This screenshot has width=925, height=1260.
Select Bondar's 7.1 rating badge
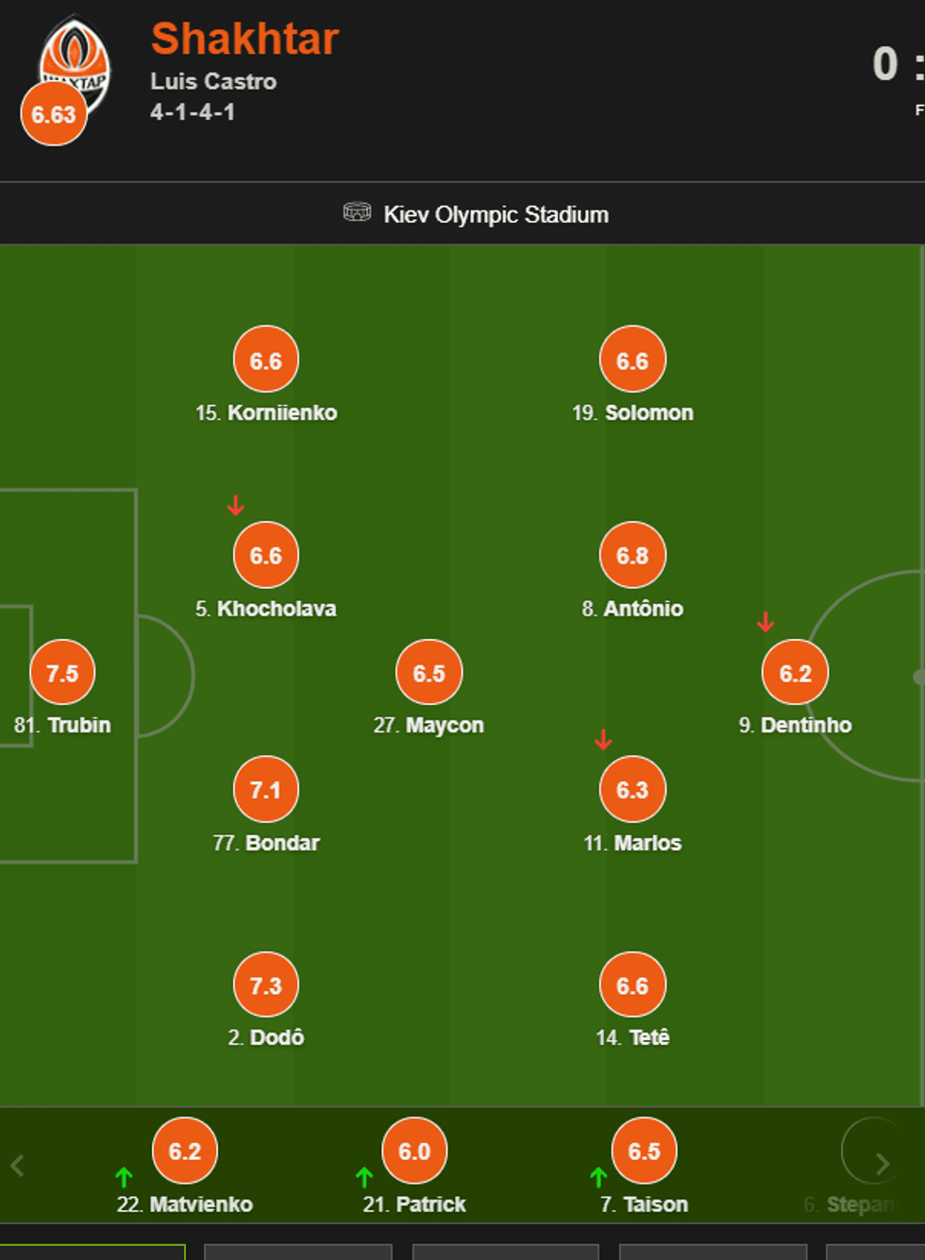(x=265, y=789)
